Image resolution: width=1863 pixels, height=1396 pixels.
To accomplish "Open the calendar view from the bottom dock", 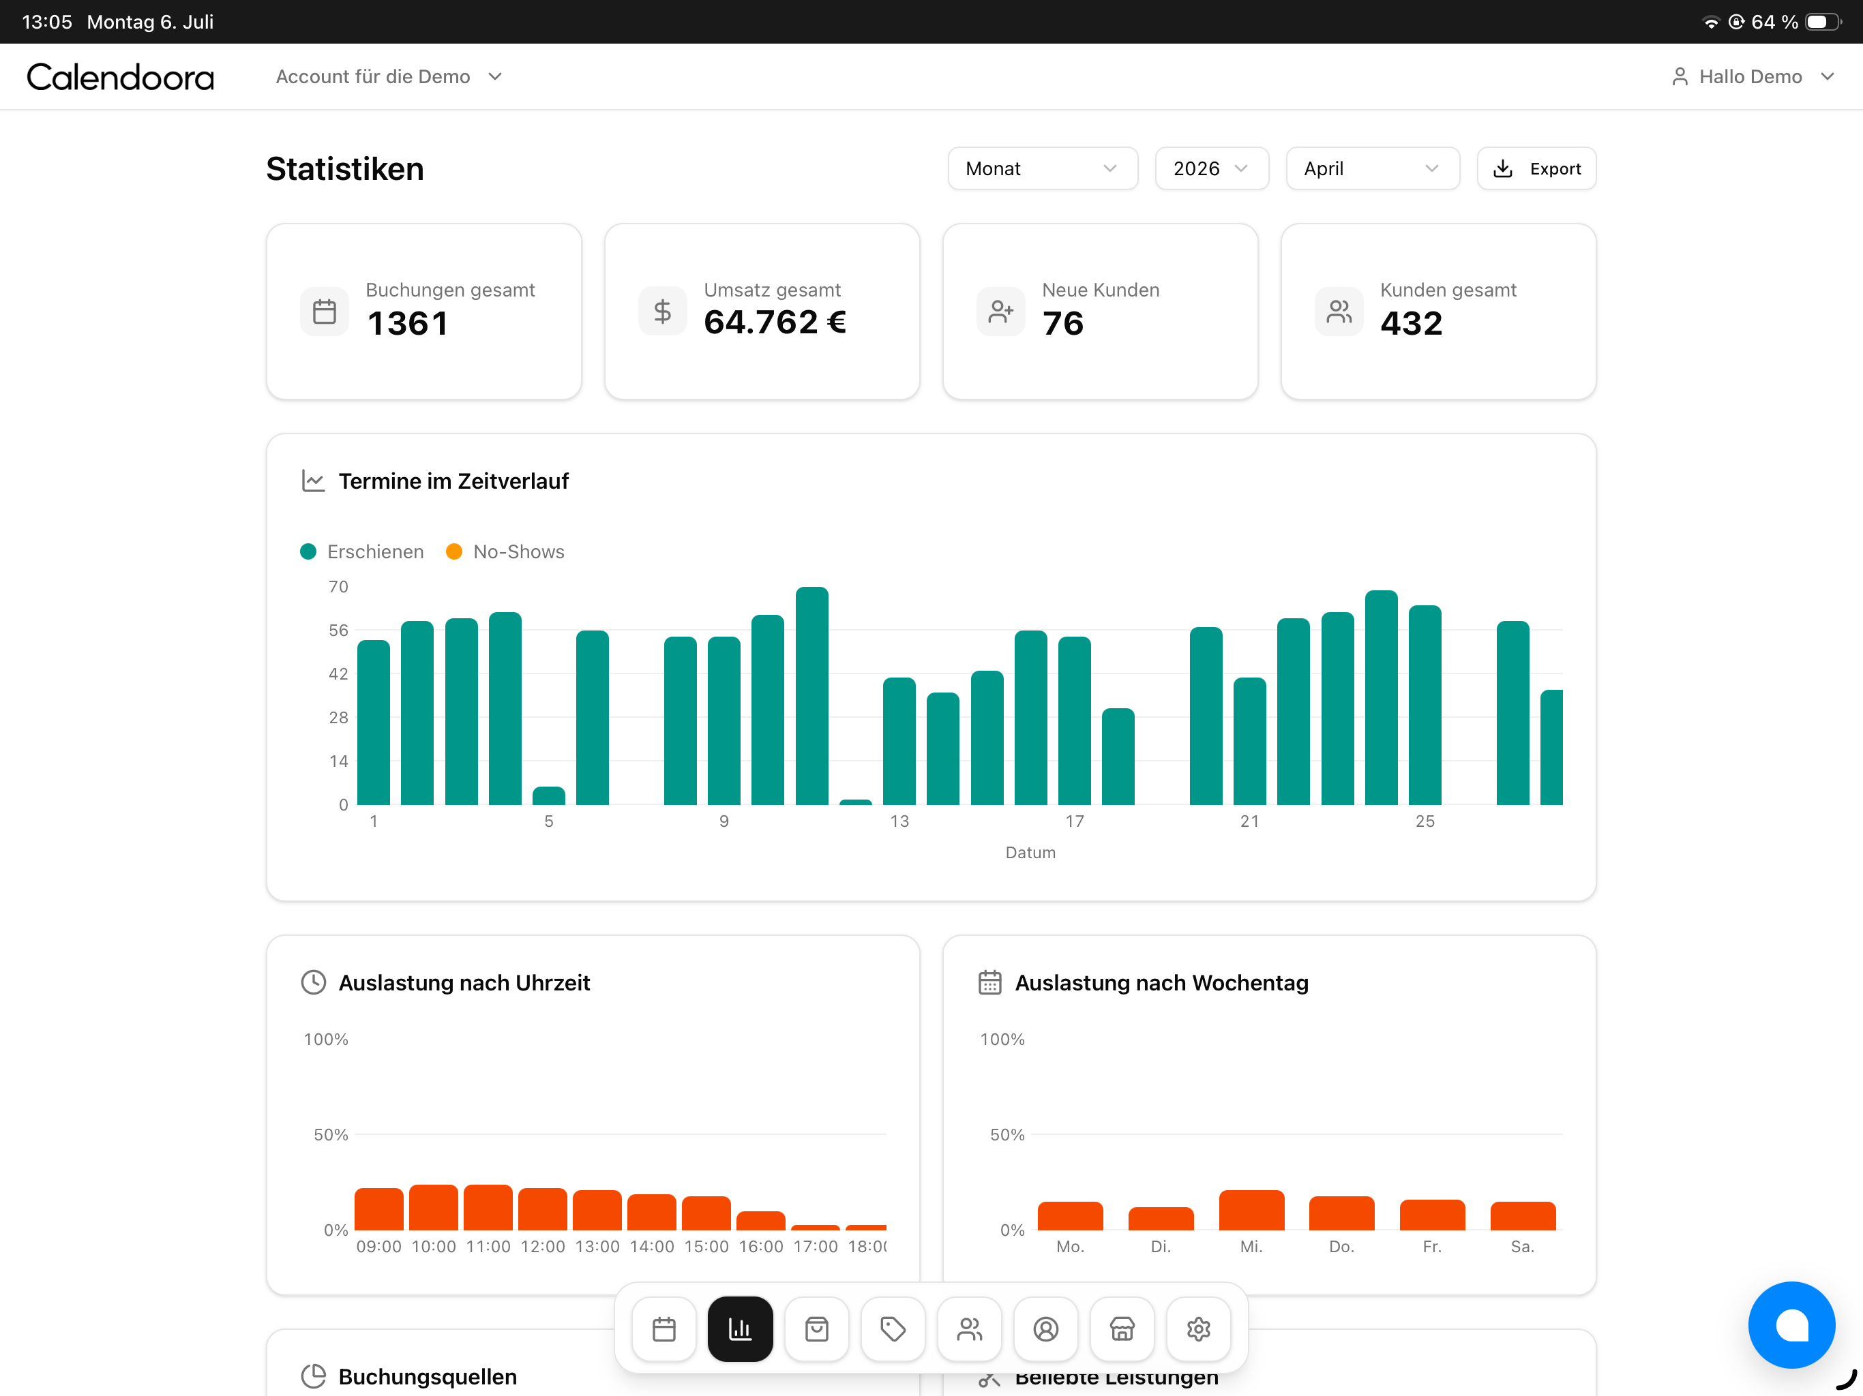I will [x=664, y=1329].
